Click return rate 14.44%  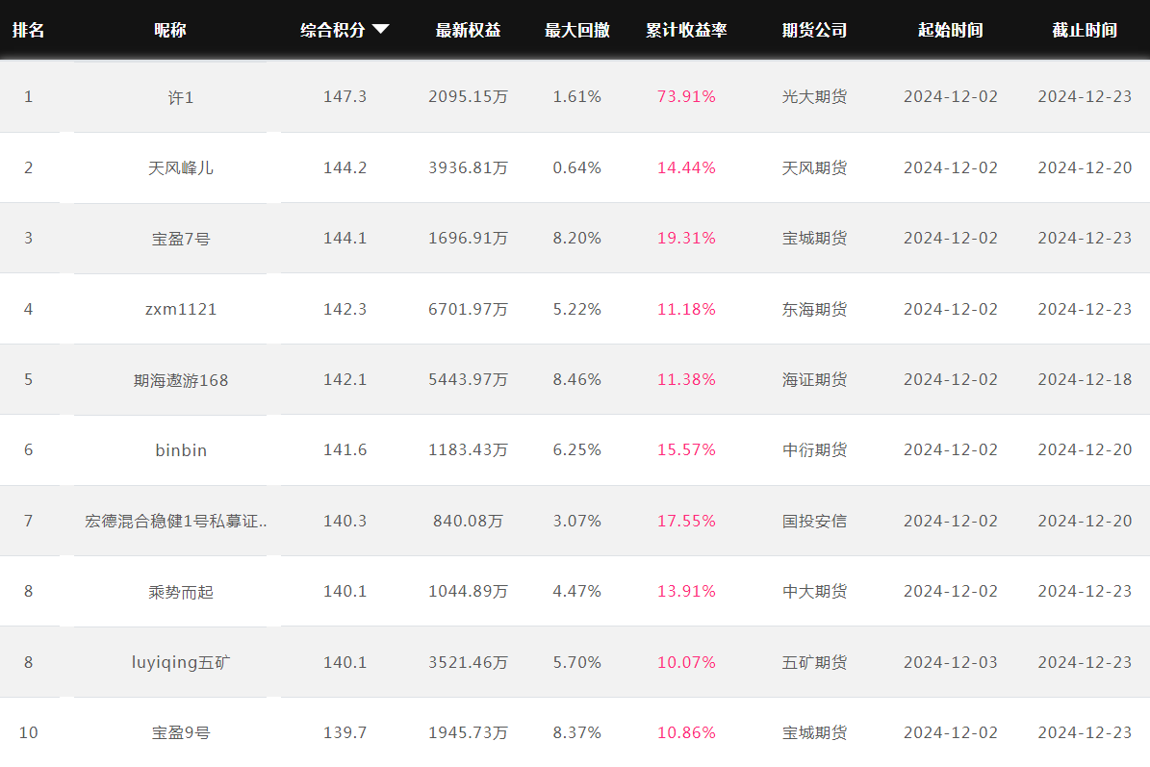tap(686, 167)
